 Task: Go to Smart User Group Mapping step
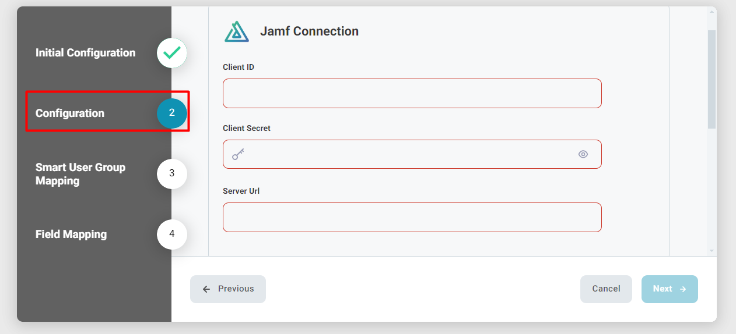(x=80, y=174)
